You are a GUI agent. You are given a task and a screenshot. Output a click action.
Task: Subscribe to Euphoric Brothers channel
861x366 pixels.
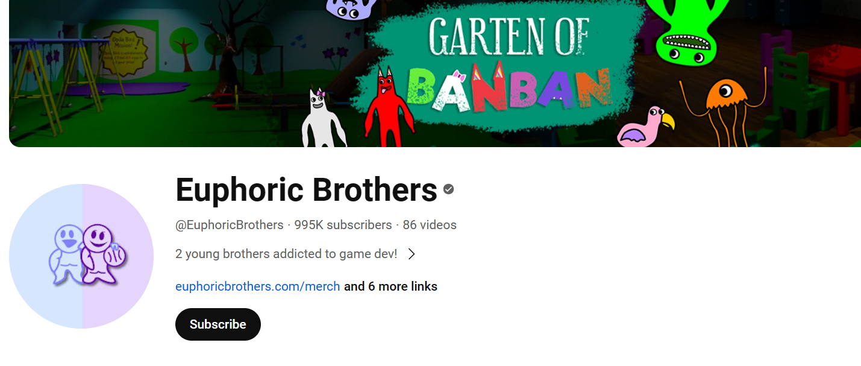pyautogui.click(x=218, y=324)
